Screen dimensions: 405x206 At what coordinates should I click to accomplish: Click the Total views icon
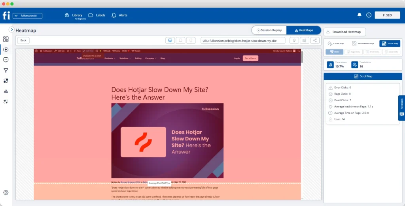(x=330, y=64)
